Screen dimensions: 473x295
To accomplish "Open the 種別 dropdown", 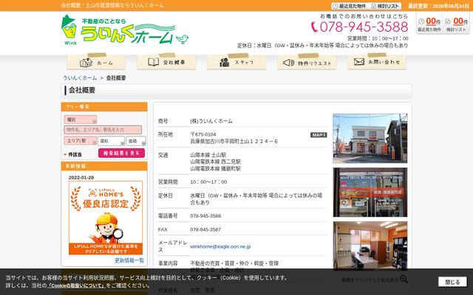I will [81, 119].
